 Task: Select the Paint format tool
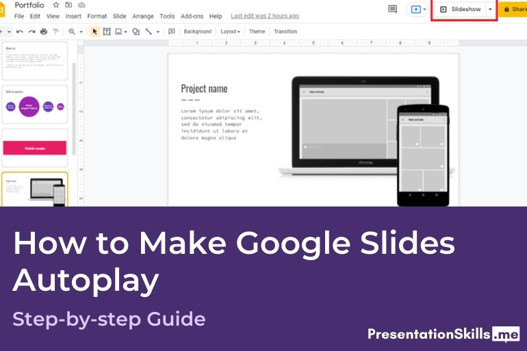pyautogui.click(x=56, y=31)
